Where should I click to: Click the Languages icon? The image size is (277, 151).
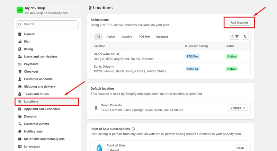(x=20, y=146)
